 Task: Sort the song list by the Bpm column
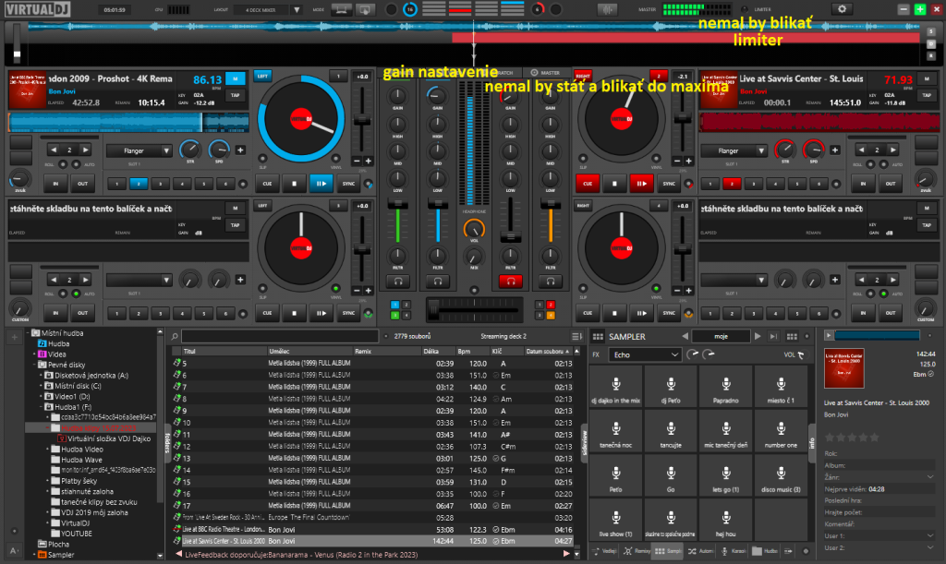tap(465, 352)
